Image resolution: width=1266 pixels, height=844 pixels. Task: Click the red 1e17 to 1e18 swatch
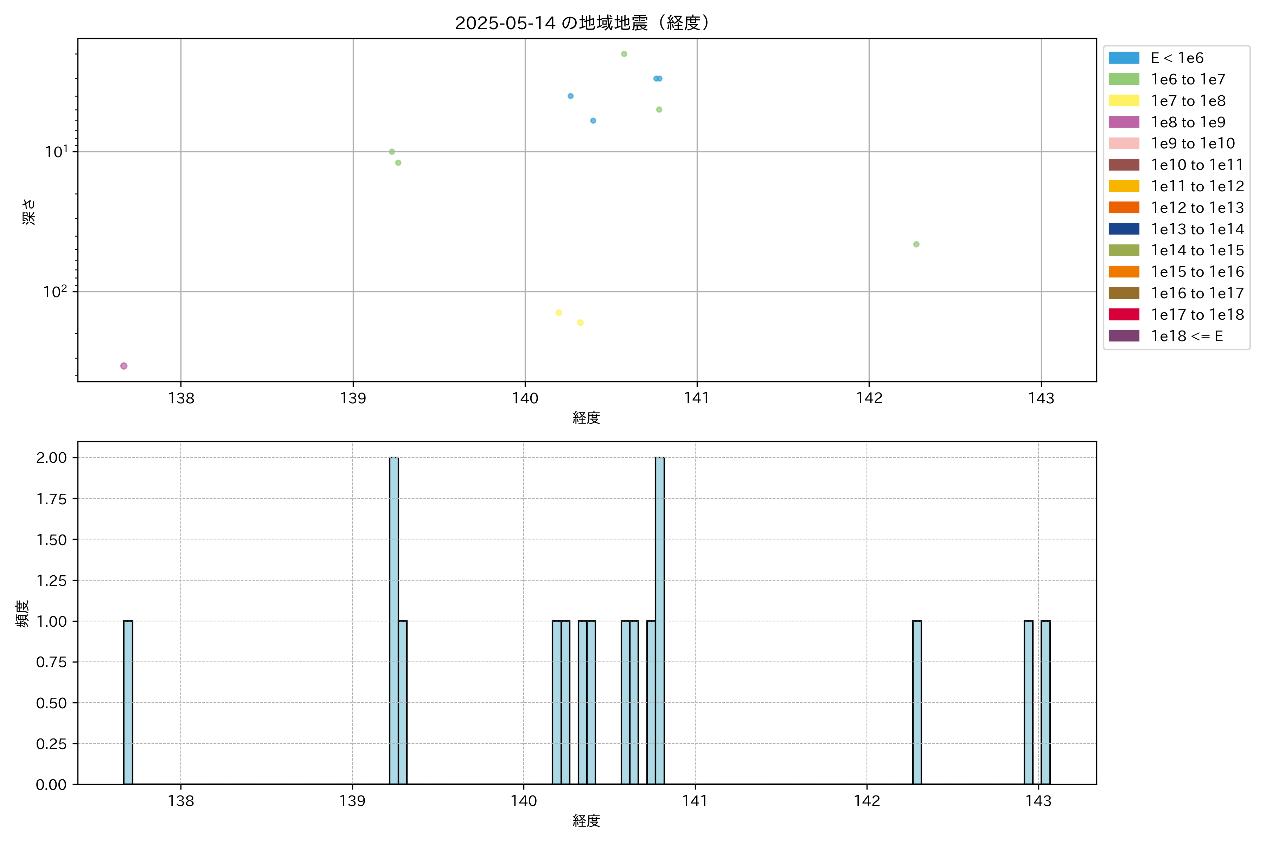tap(1124, 314)
